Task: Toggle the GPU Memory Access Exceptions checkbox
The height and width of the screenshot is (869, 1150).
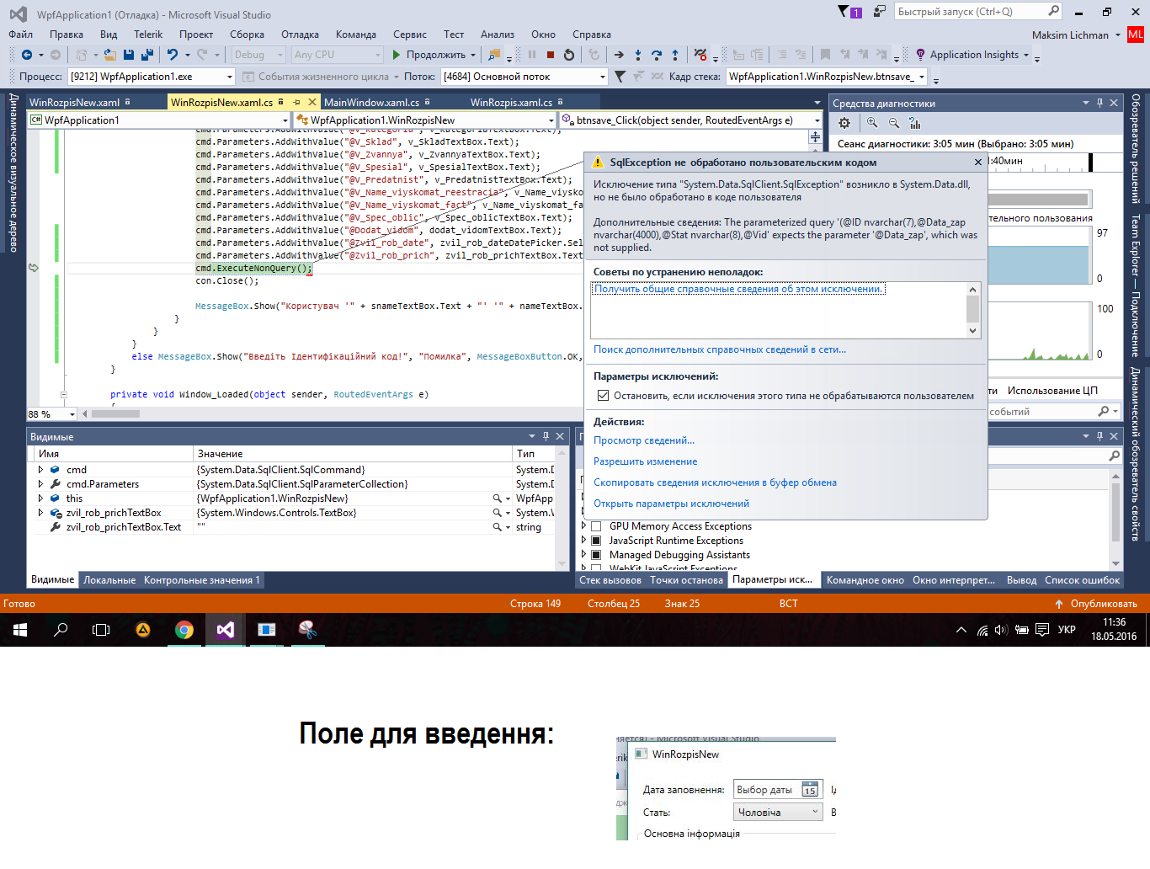Action: click(x=596, y=526)
